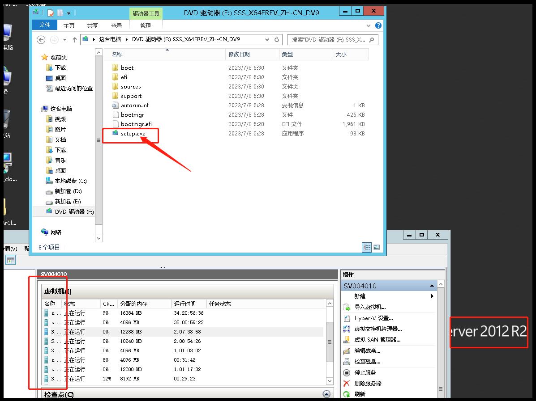Open the 管理 ribbon tab
536x401 pixels.
(x=145, y=25)
